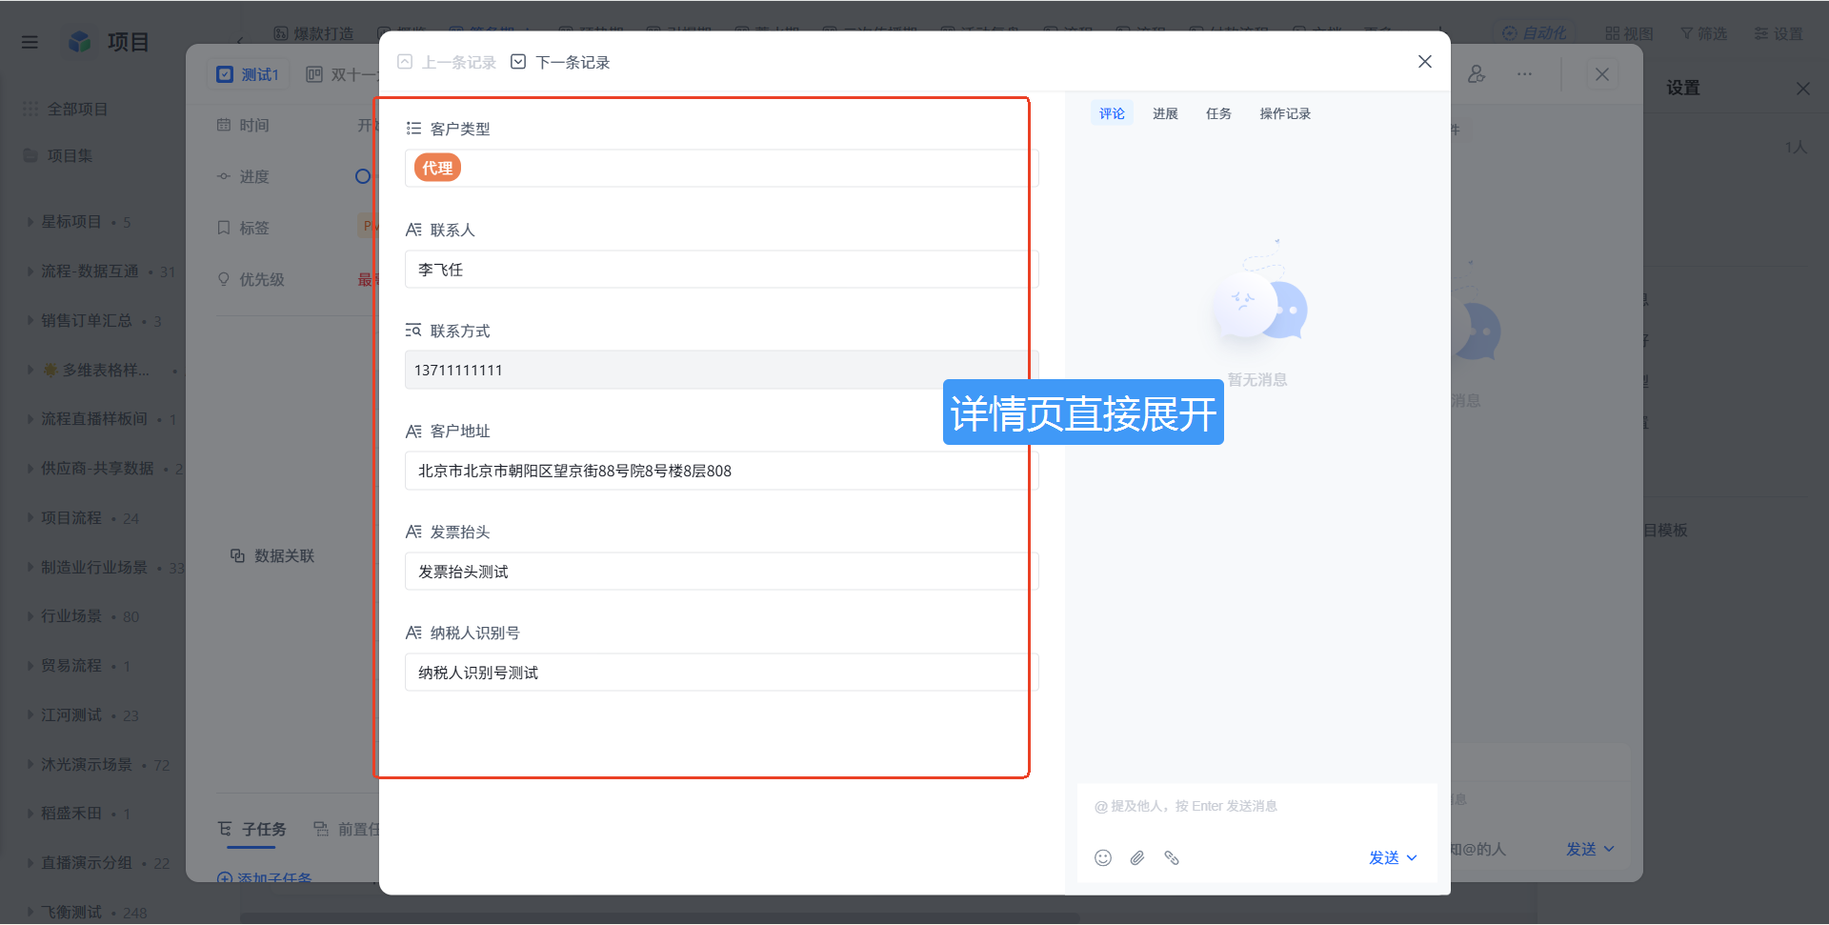The width and height of the screenshot is (1829, 925).
Task: Click the 联系方式 phone number field
Action: coord(721,370)
